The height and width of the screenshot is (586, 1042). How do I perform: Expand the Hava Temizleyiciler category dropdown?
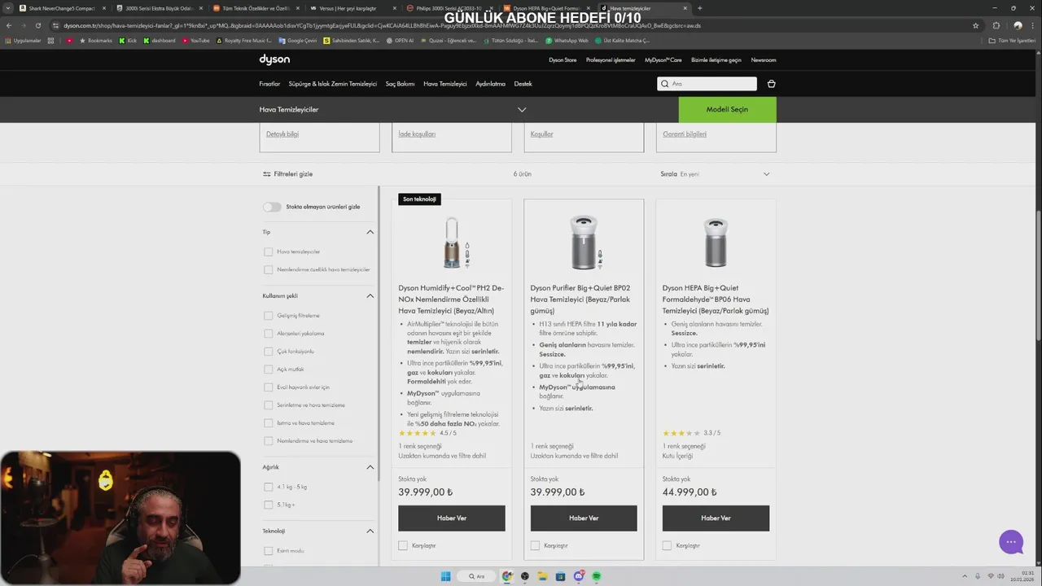point(522,110)
